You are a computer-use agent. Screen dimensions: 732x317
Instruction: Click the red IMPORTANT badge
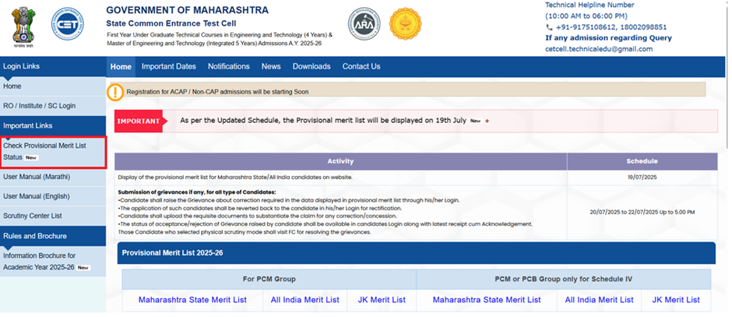[x=139, y=121]
